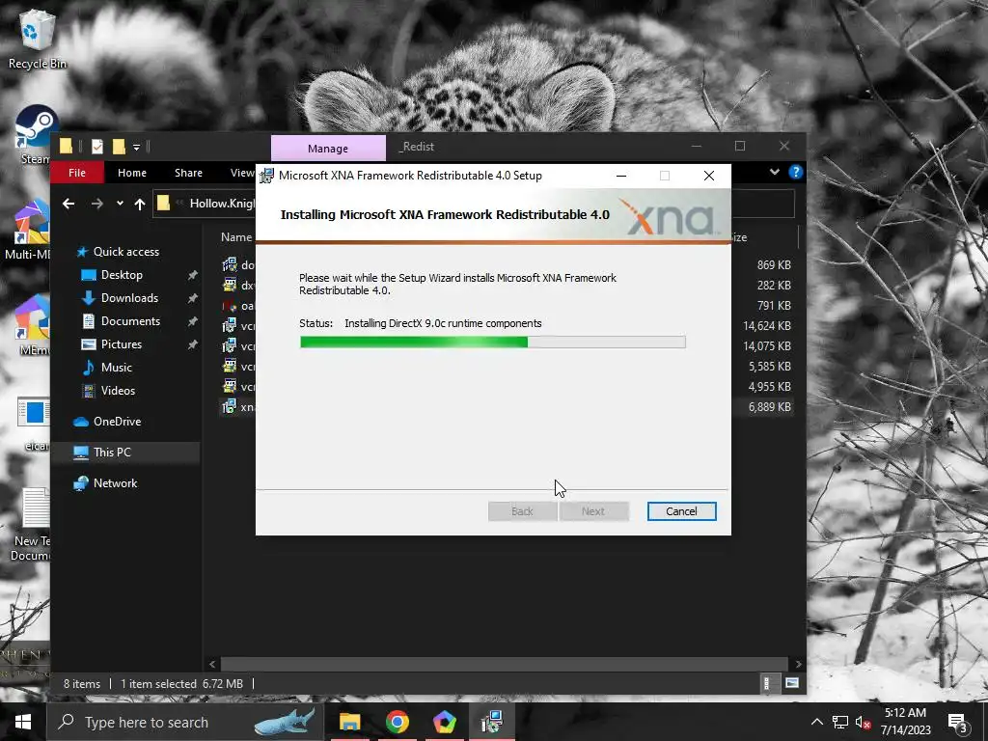The image size is (988, 741).
Task: Open the Recycle Bin desktop icon
Action: 38,41
